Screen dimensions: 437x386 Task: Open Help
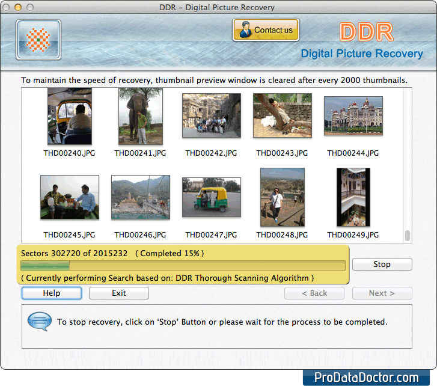pyautogui.click(x=52, y=293)
